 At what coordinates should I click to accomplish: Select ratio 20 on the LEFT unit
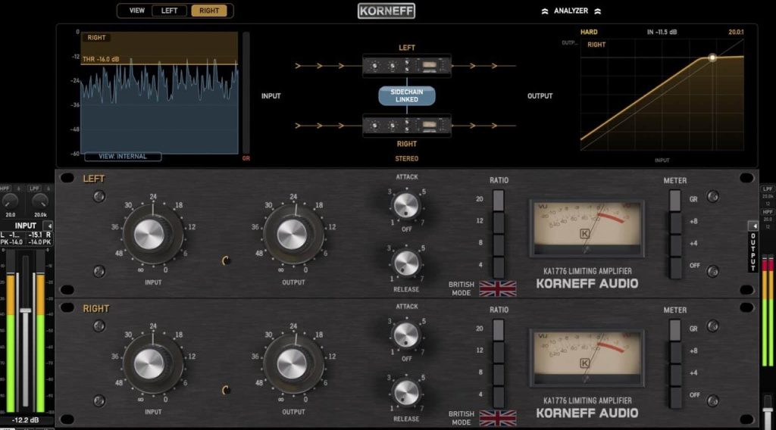click(x=499, y=200)
